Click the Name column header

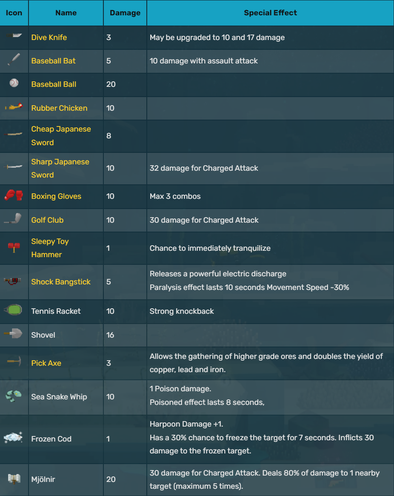point(66,13)
